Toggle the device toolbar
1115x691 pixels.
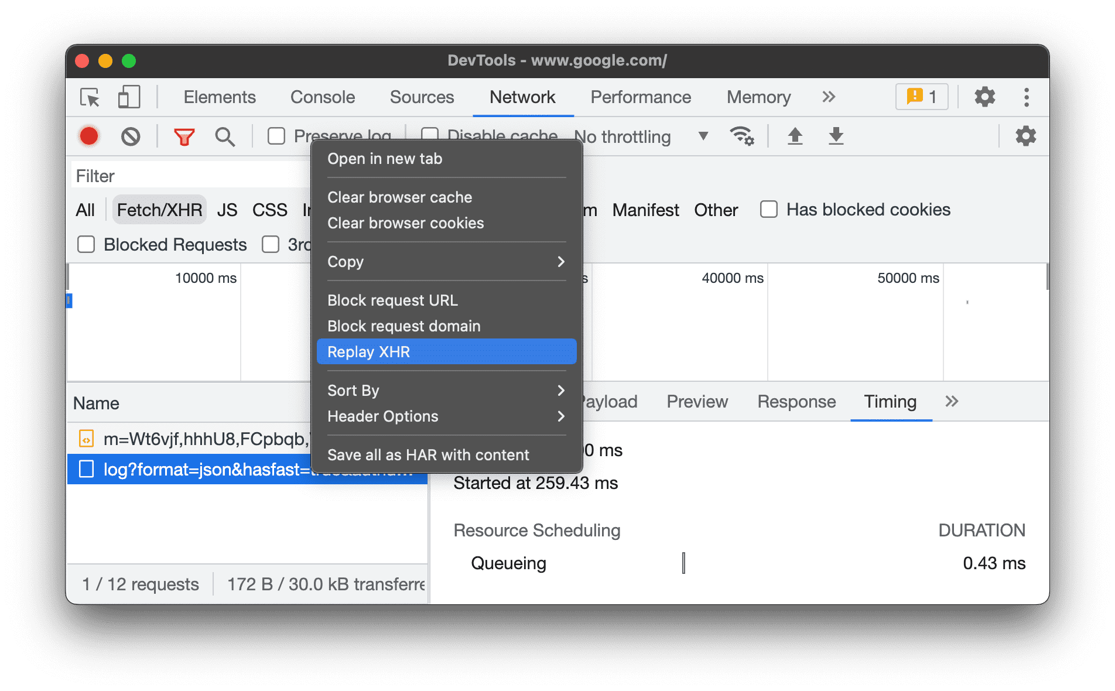pyautogui.click(x=128, y=97)
